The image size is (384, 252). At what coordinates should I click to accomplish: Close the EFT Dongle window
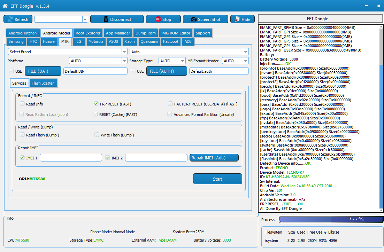coord(379,6)
